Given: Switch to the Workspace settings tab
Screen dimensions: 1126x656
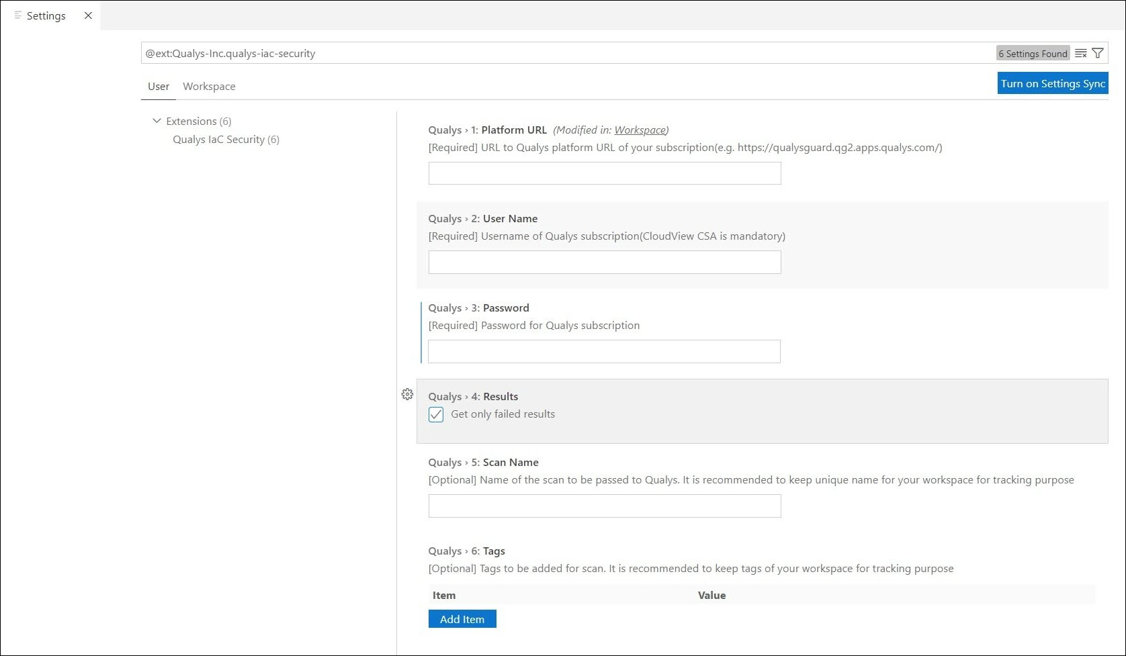Looking at the screenshot, I should 209,86.
